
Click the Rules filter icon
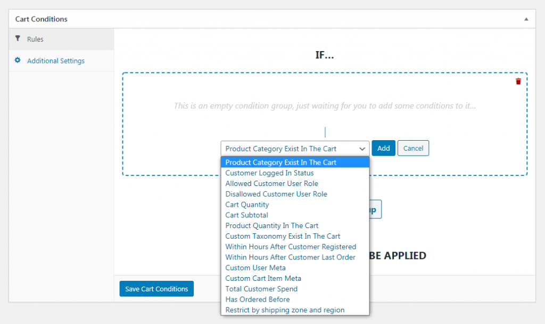tap(18, 38)
